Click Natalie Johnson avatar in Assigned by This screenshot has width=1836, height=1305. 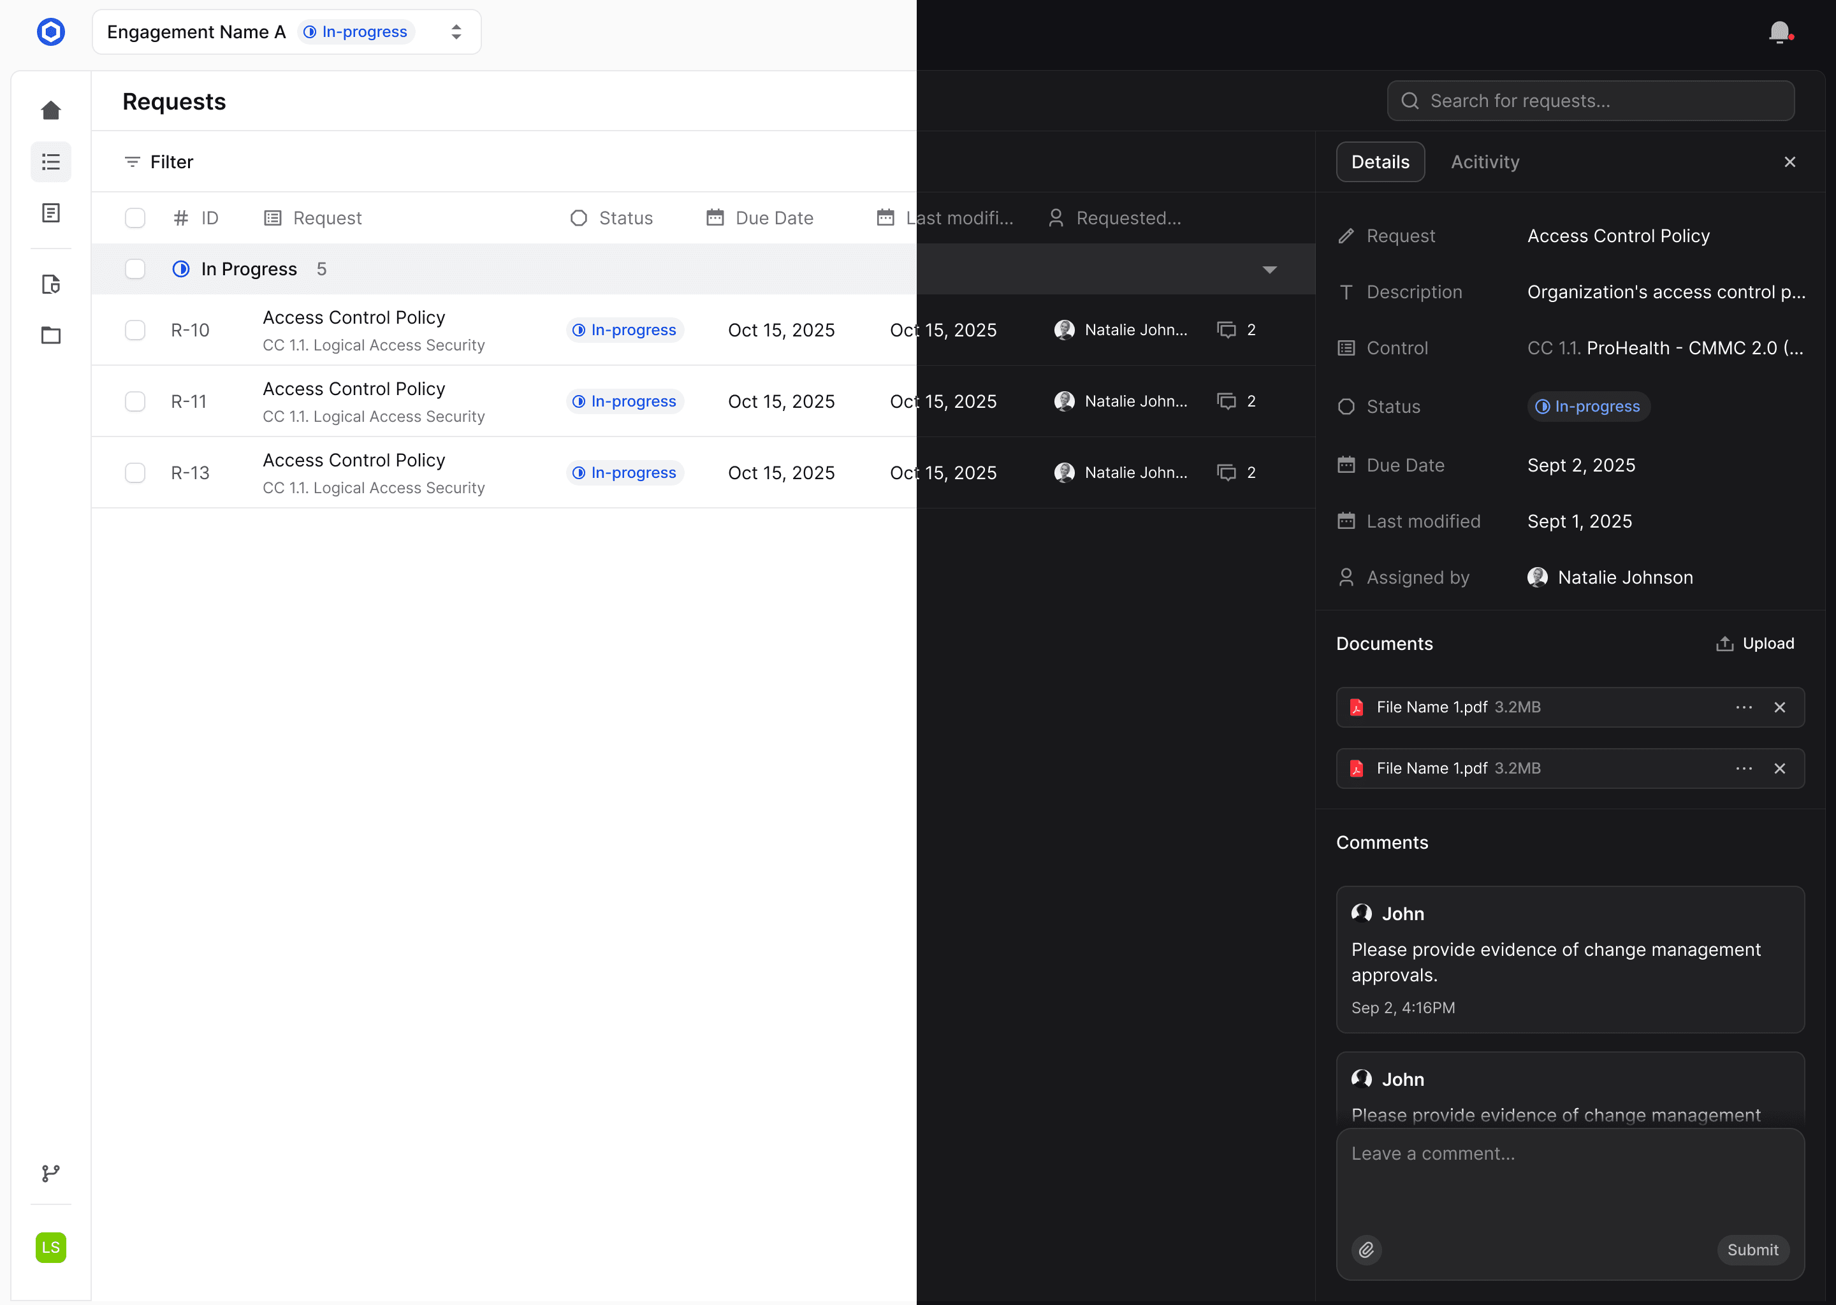click(1538, 578)
